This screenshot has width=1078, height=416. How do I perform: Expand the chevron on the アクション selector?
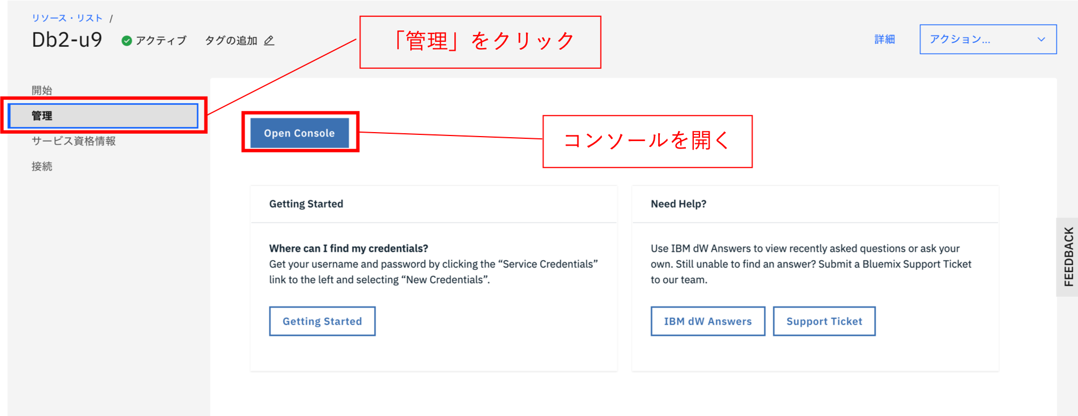click(x=1041, y=39)
